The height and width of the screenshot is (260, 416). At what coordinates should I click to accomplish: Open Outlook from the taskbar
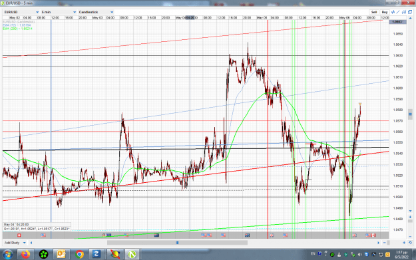[61, 255]
